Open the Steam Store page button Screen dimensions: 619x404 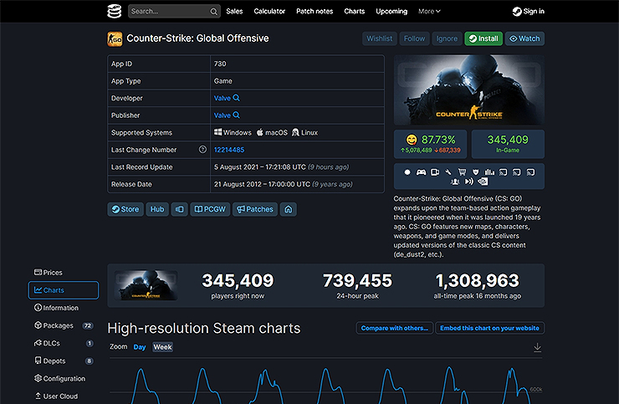(125, 209)
